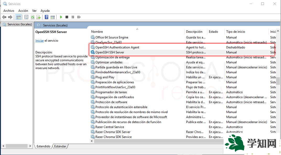Click the gear icon of OpenSSH Authentication Agent

click(93, 47)
